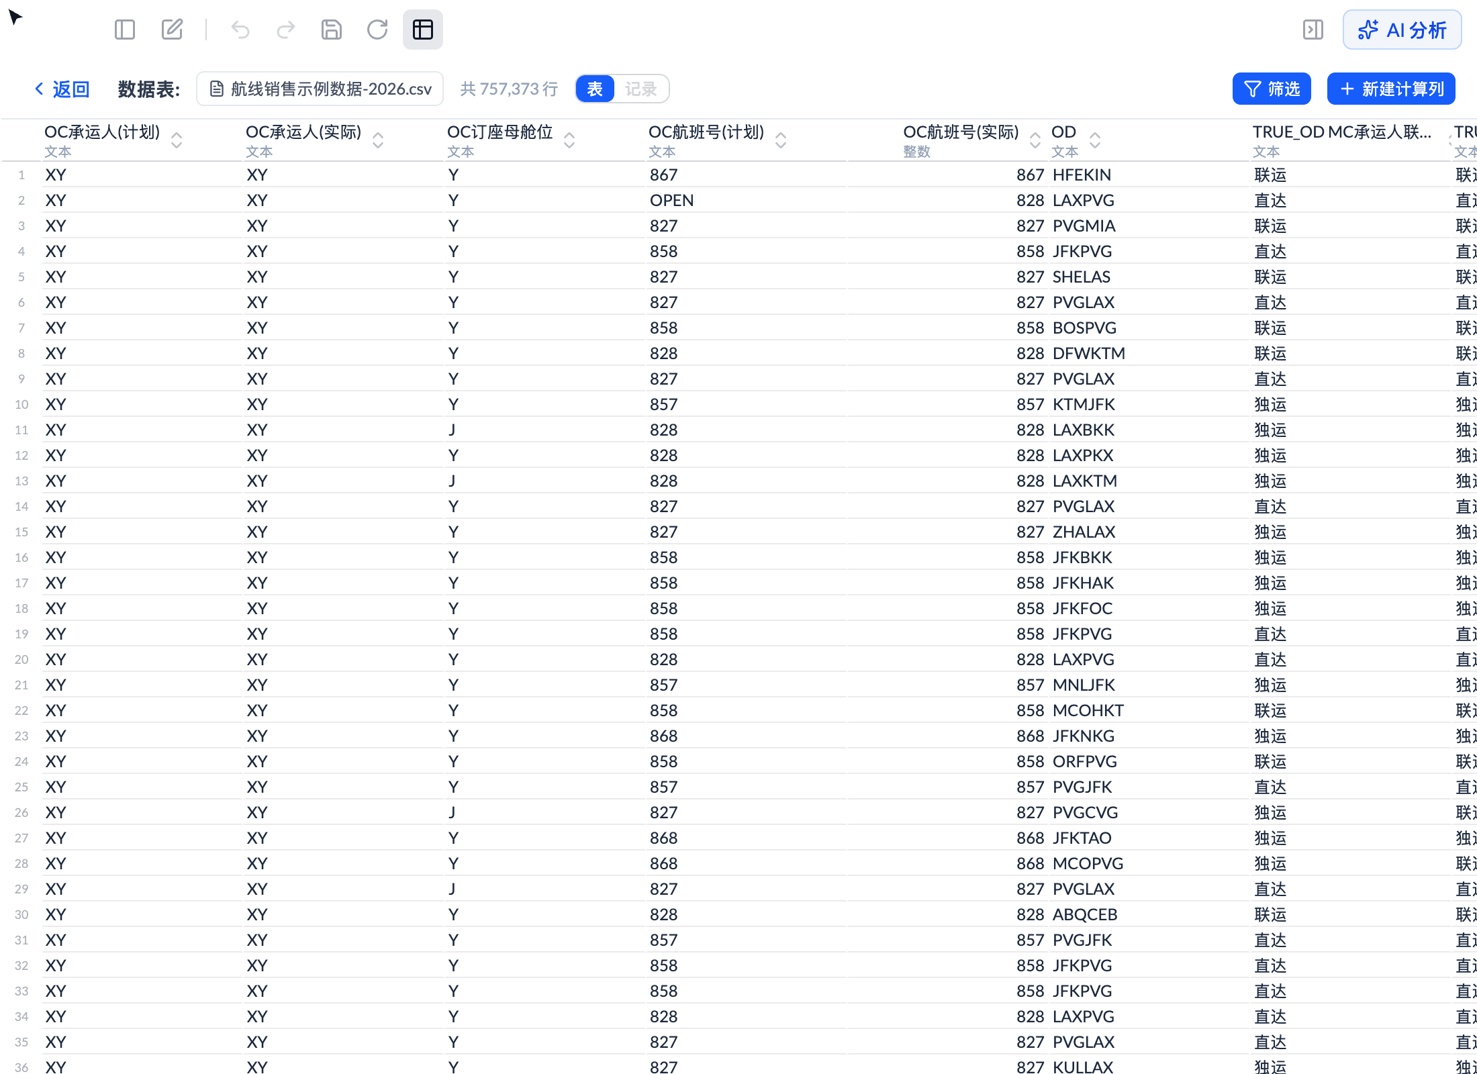Select the ORFPVG cell in row 24
The width and height of the screenshot is (1477, 1074).
click(1148, 761)
